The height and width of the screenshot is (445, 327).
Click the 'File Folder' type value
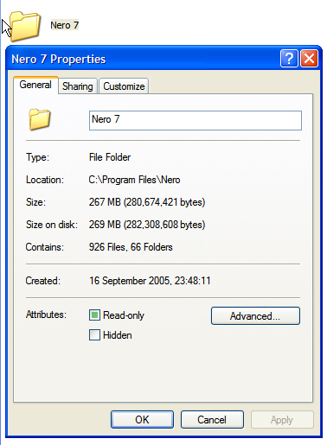(x=110, y=157)
